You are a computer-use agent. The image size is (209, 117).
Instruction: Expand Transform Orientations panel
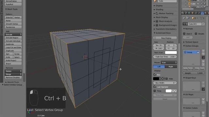point(165,29)
